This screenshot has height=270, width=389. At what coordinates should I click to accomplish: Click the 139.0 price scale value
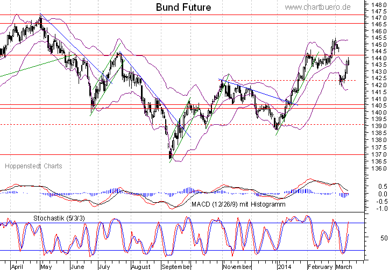[379, 126]
